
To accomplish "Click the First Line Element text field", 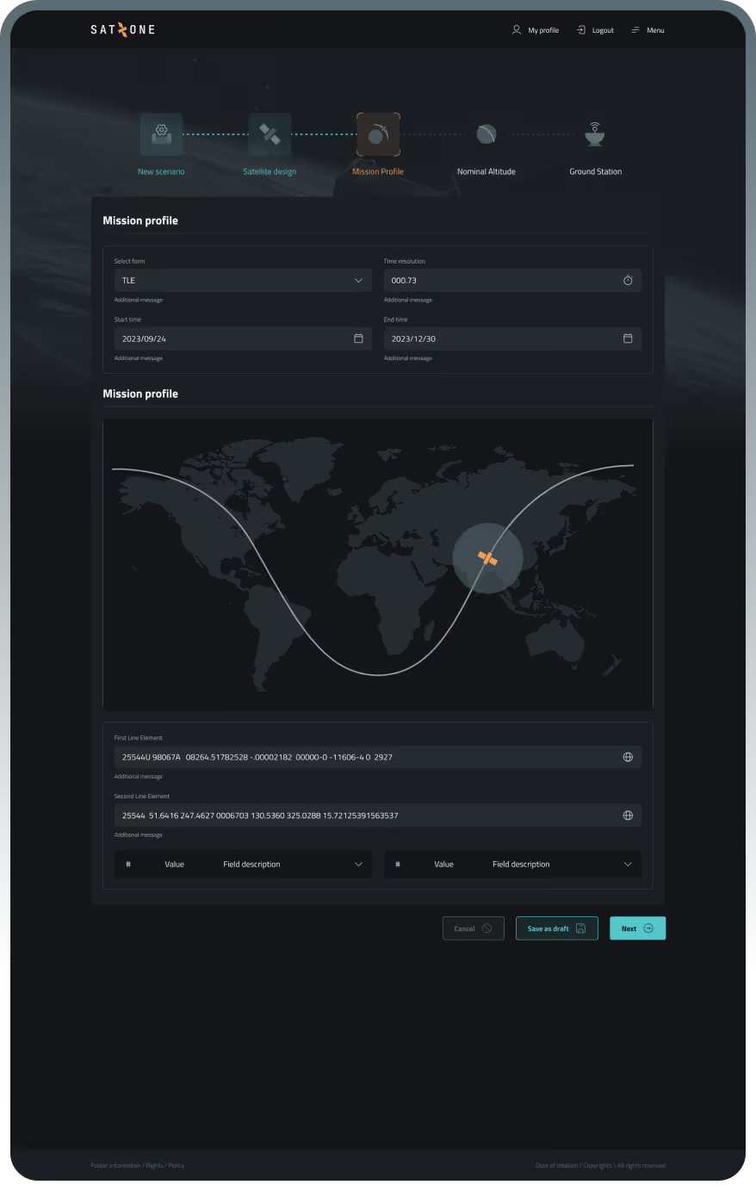I will click(x=378, y=757).
